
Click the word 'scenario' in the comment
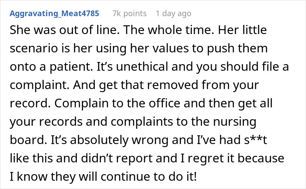(x=32, y=48)
